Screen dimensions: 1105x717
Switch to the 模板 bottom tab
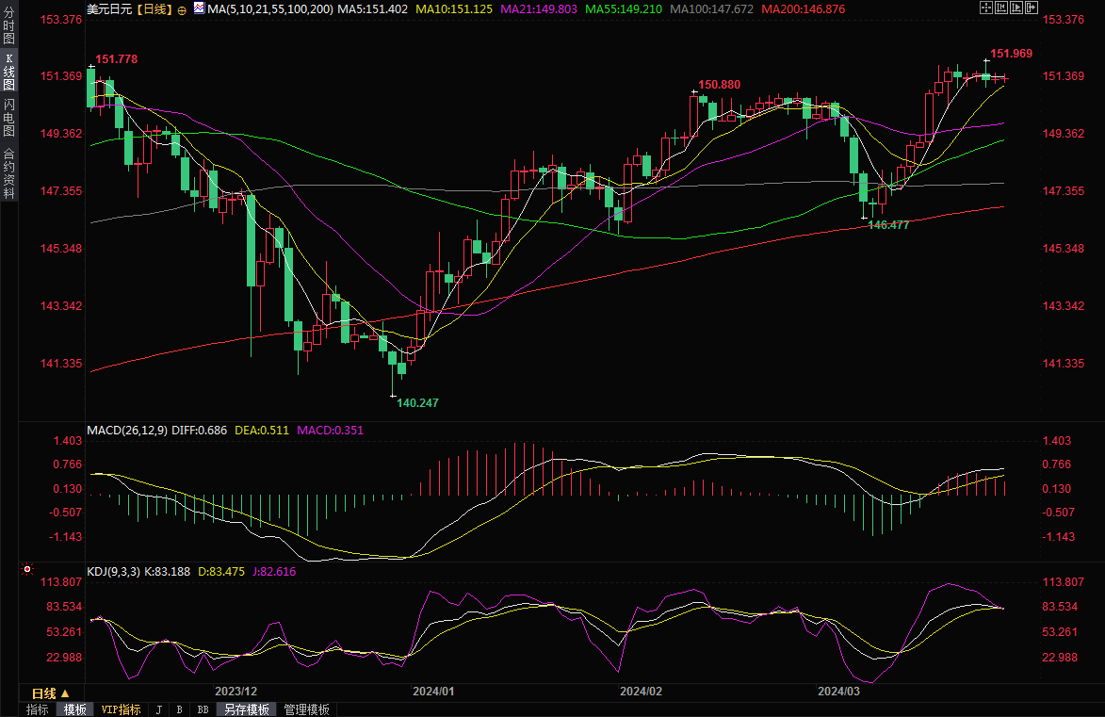(x=74, y=710)
